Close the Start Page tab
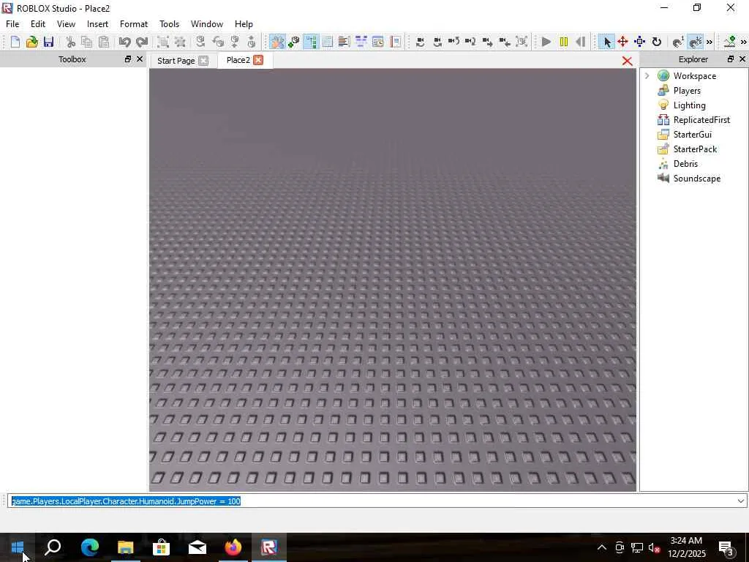The width and height of the screenshot is (749, 562). click(x=203, y=61)
